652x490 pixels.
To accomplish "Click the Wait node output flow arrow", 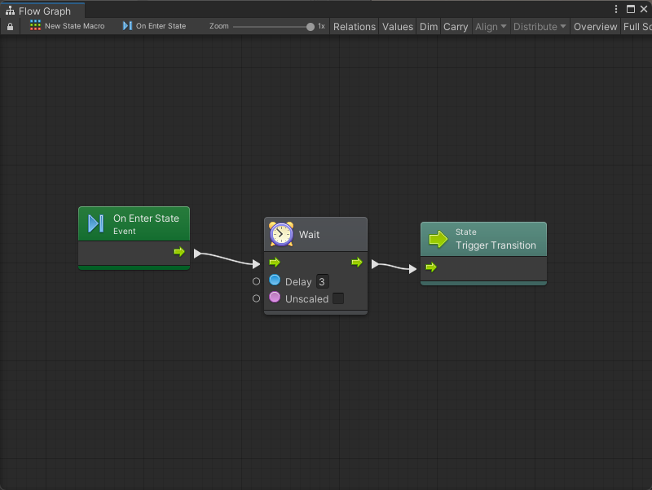I will click(357, 263).
